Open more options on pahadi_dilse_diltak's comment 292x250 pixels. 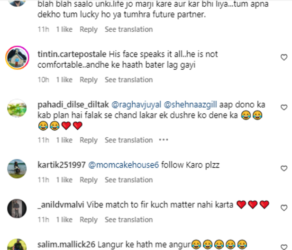[164, 140]
